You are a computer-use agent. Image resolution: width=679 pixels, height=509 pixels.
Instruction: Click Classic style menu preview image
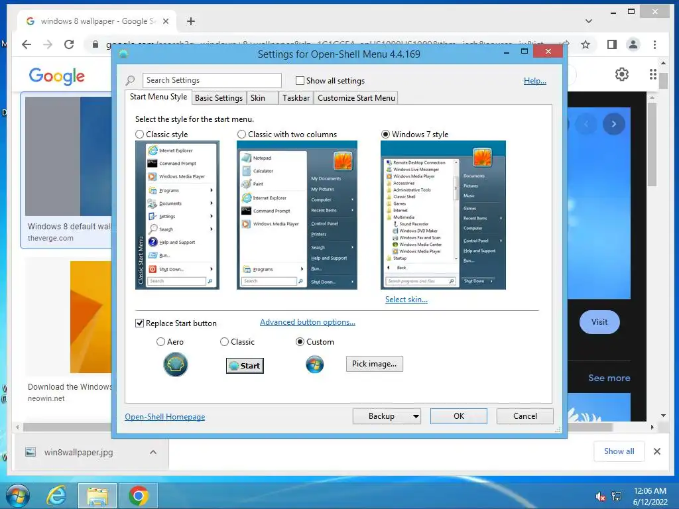(x=177, y=215)
